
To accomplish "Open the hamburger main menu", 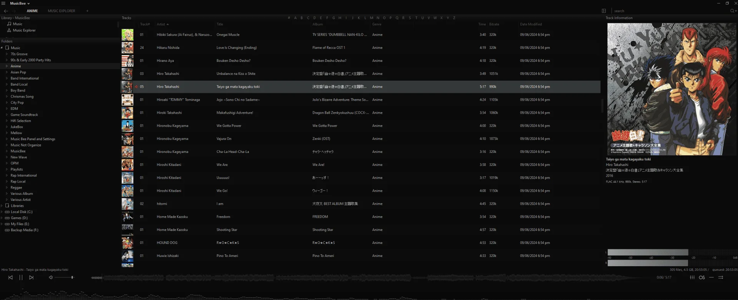I will [3, 3].
